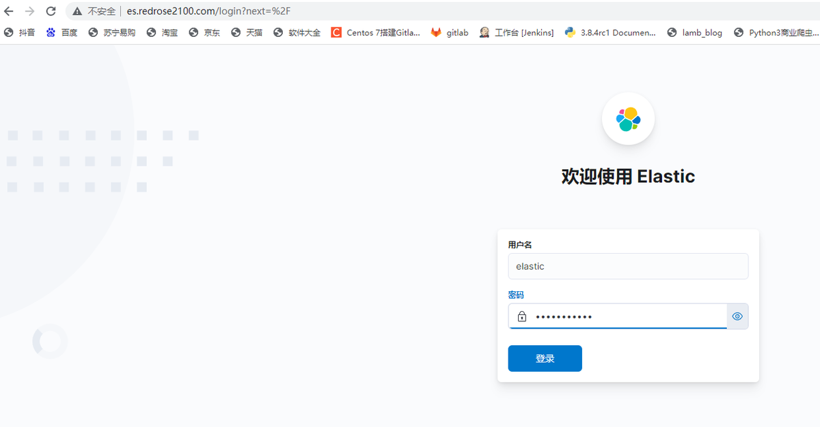Toggle password visibility with the eye icon
This screenshot has width=820, height=427.
coord(737,316)
